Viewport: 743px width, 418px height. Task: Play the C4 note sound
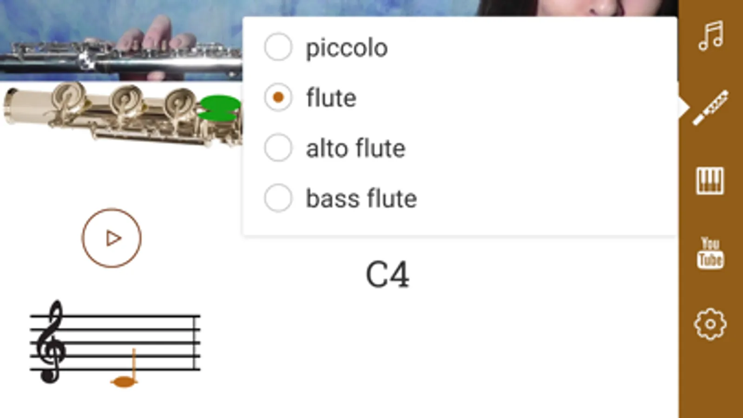coord(111,237)
